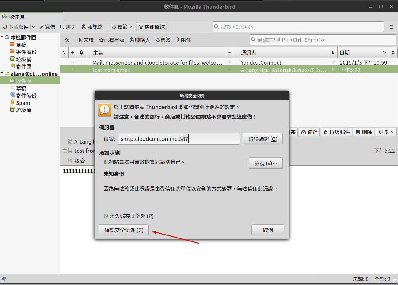
Task: Delete the message with 刪除 button
Action: click(364, 132)
